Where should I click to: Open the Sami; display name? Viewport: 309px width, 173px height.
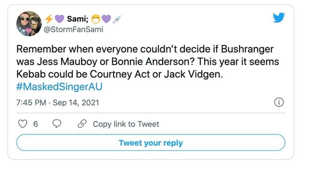pyautogui.click(x=78, y=19)
